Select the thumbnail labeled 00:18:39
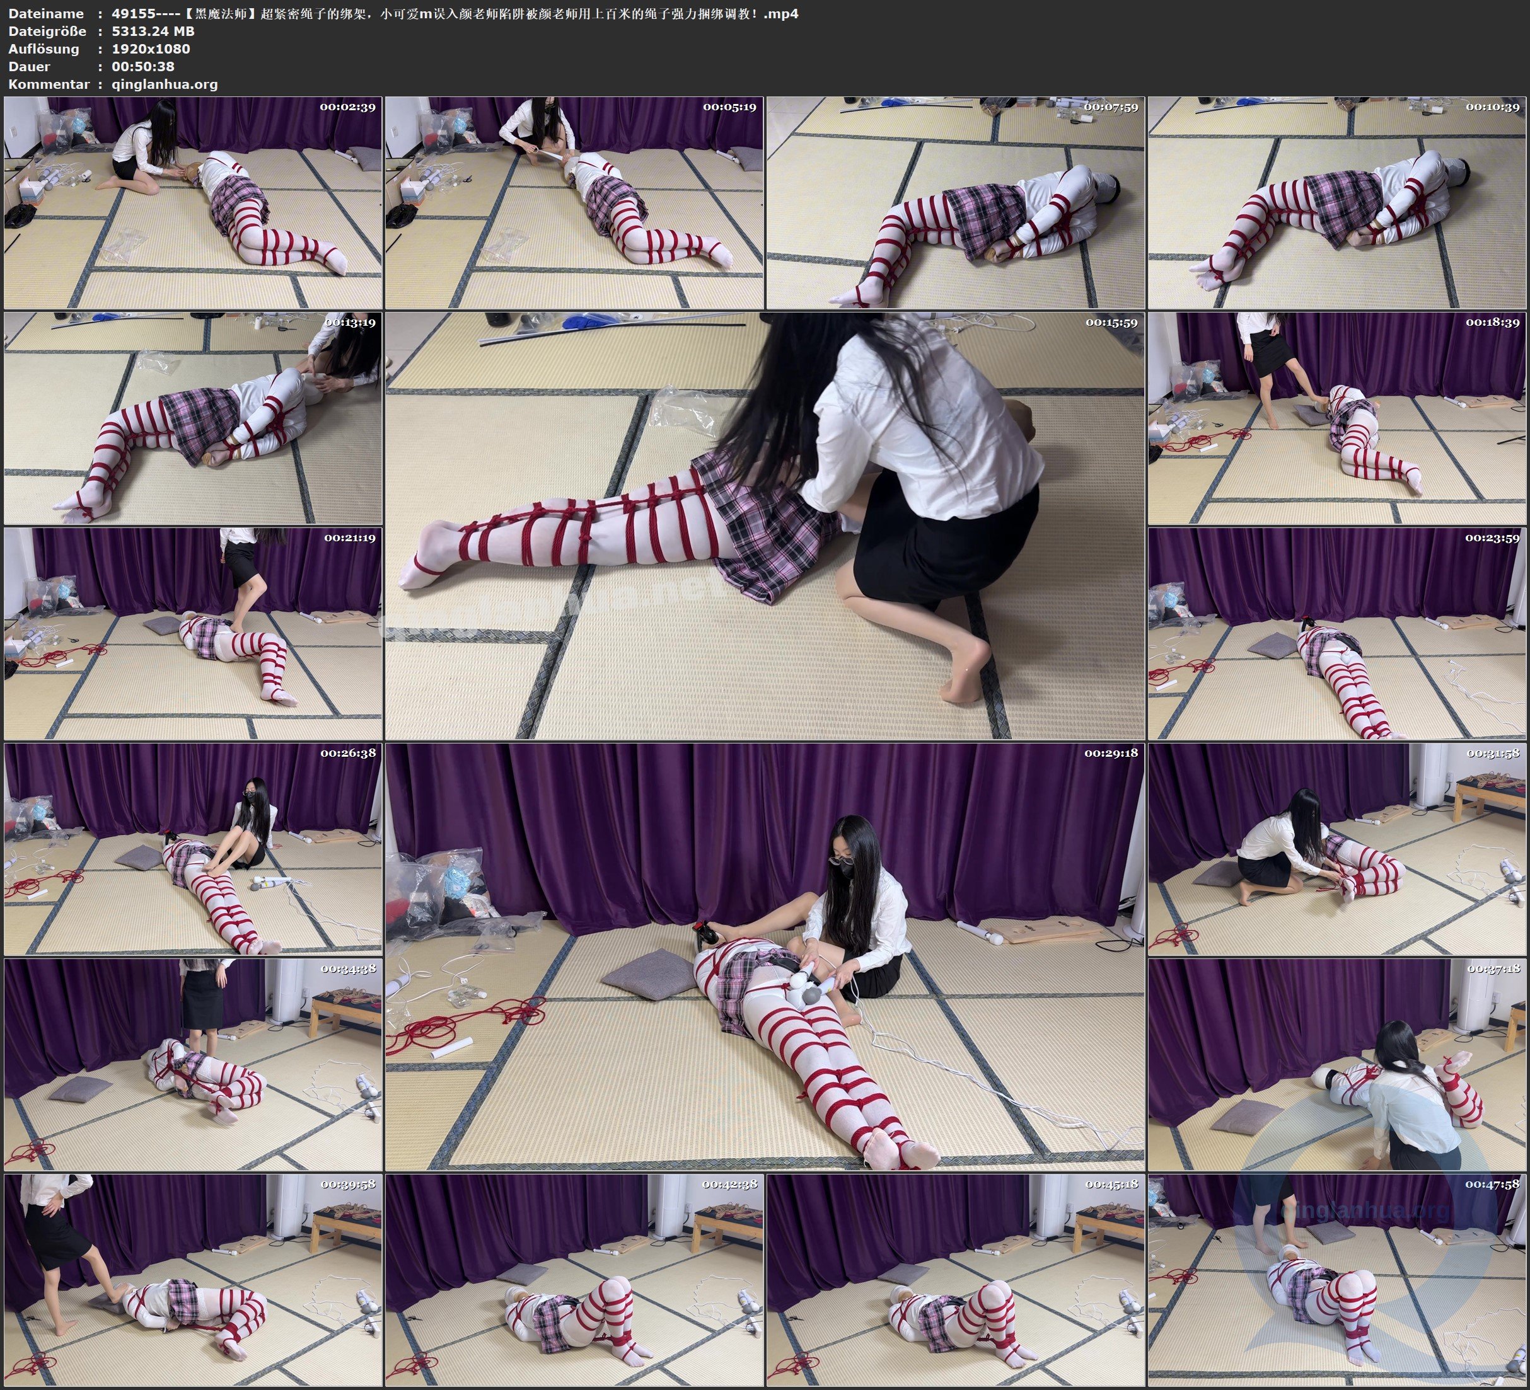This screenshot has width=1530, height=1390. click(x=1336, y=418)
